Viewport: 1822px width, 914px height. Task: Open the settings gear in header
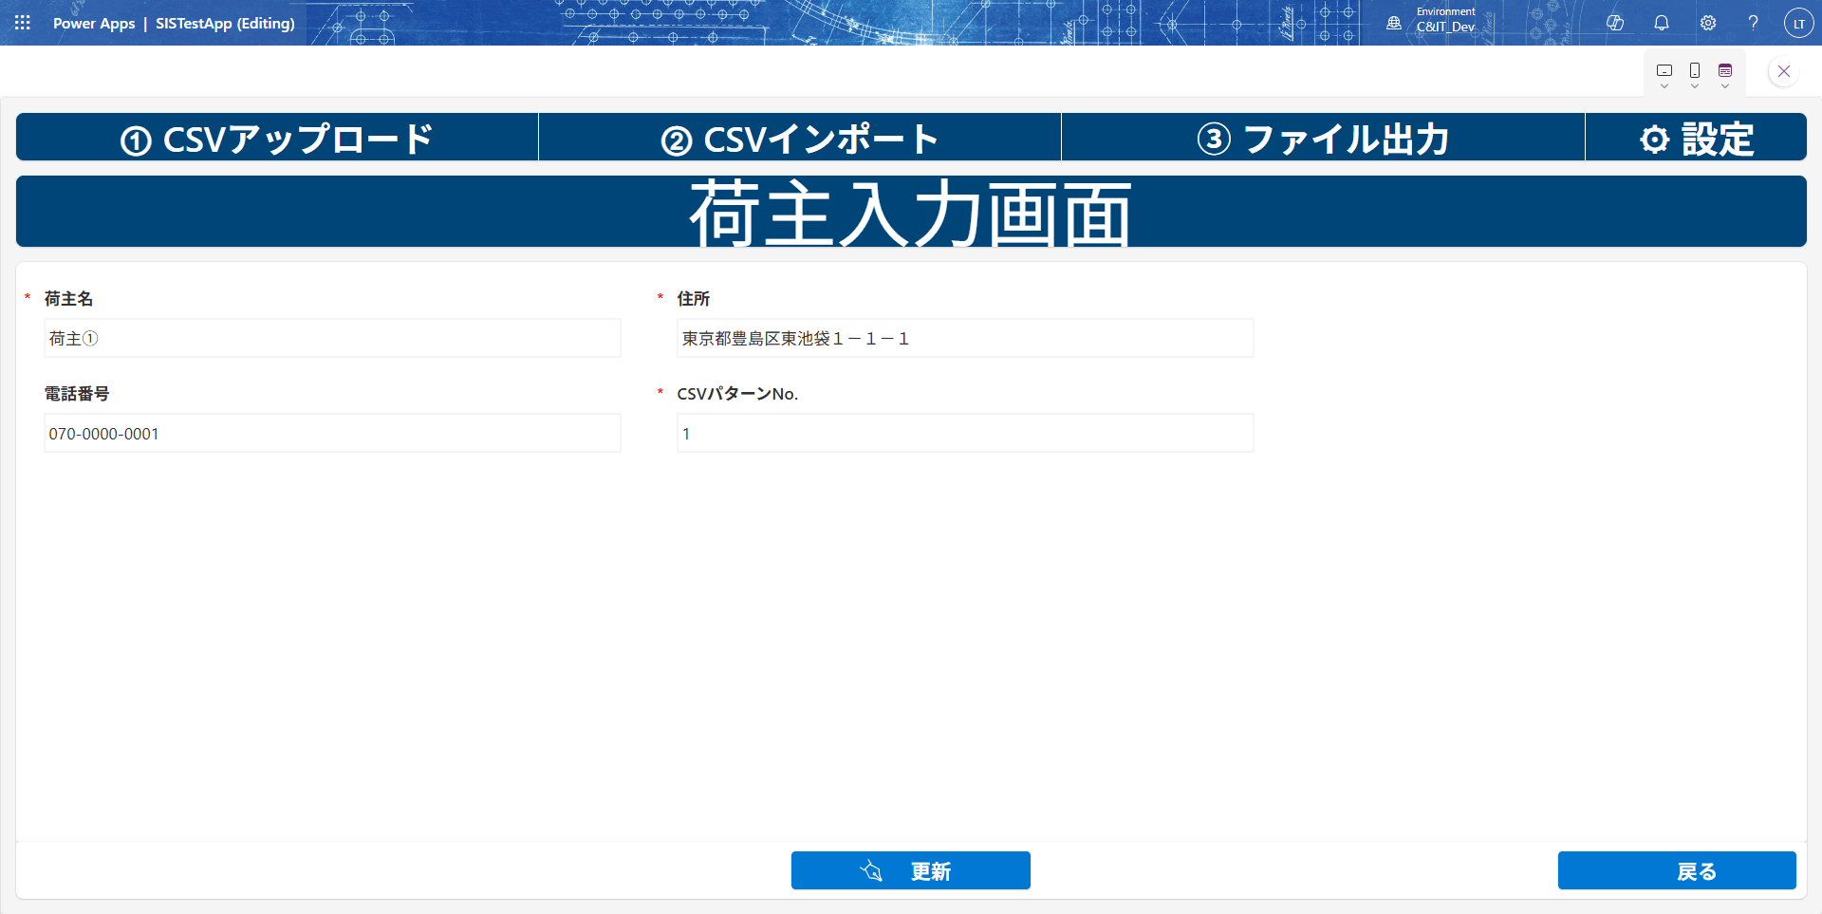[x=1708, y=23]
